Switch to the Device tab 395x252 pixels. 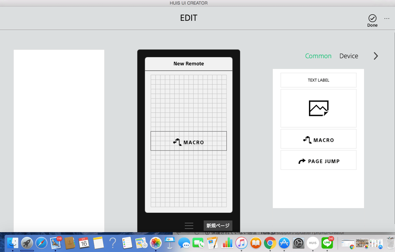tap(349, 56)
